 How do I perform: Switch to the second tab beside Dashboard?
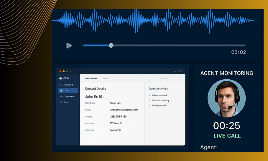pos(106,78)
